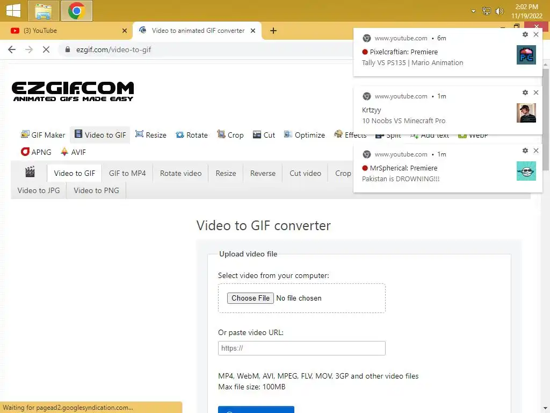Close the YouTube tab
The height and width of the screenshot is (413, 550).
[124, 31]
